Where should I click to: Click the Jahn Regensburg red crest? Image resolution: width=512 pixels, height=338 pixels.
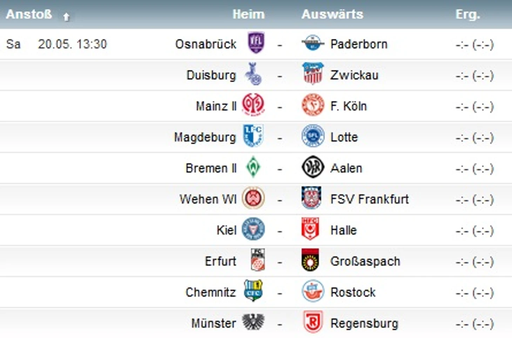click(x=312, y=322)
